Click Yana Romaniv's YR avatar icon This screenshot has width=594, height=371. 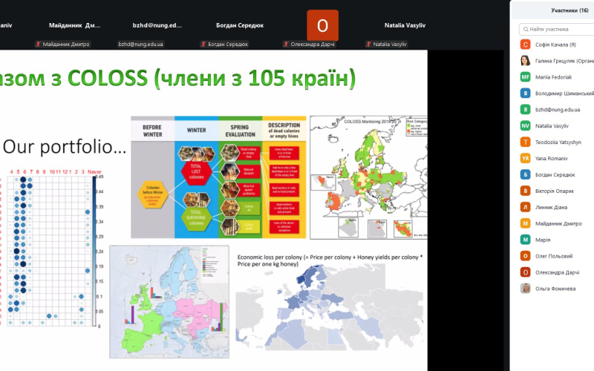(x=525, y=158)
